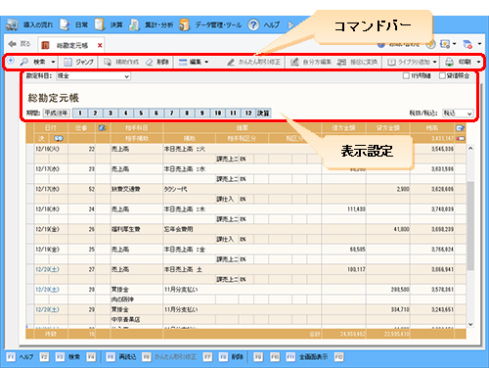Select month 3 period button

coord(111,114)
